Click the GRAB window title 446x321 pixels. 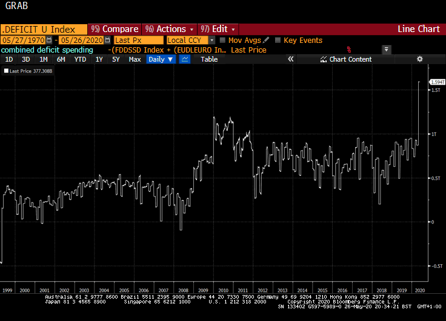[16, 5]
